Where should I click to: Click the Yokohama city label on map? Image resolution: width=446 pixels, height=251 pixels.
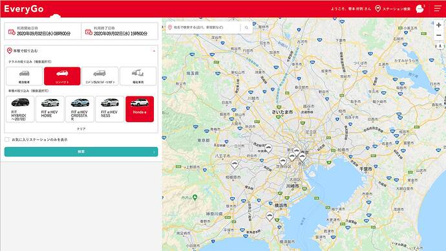[x=281, y=205]
